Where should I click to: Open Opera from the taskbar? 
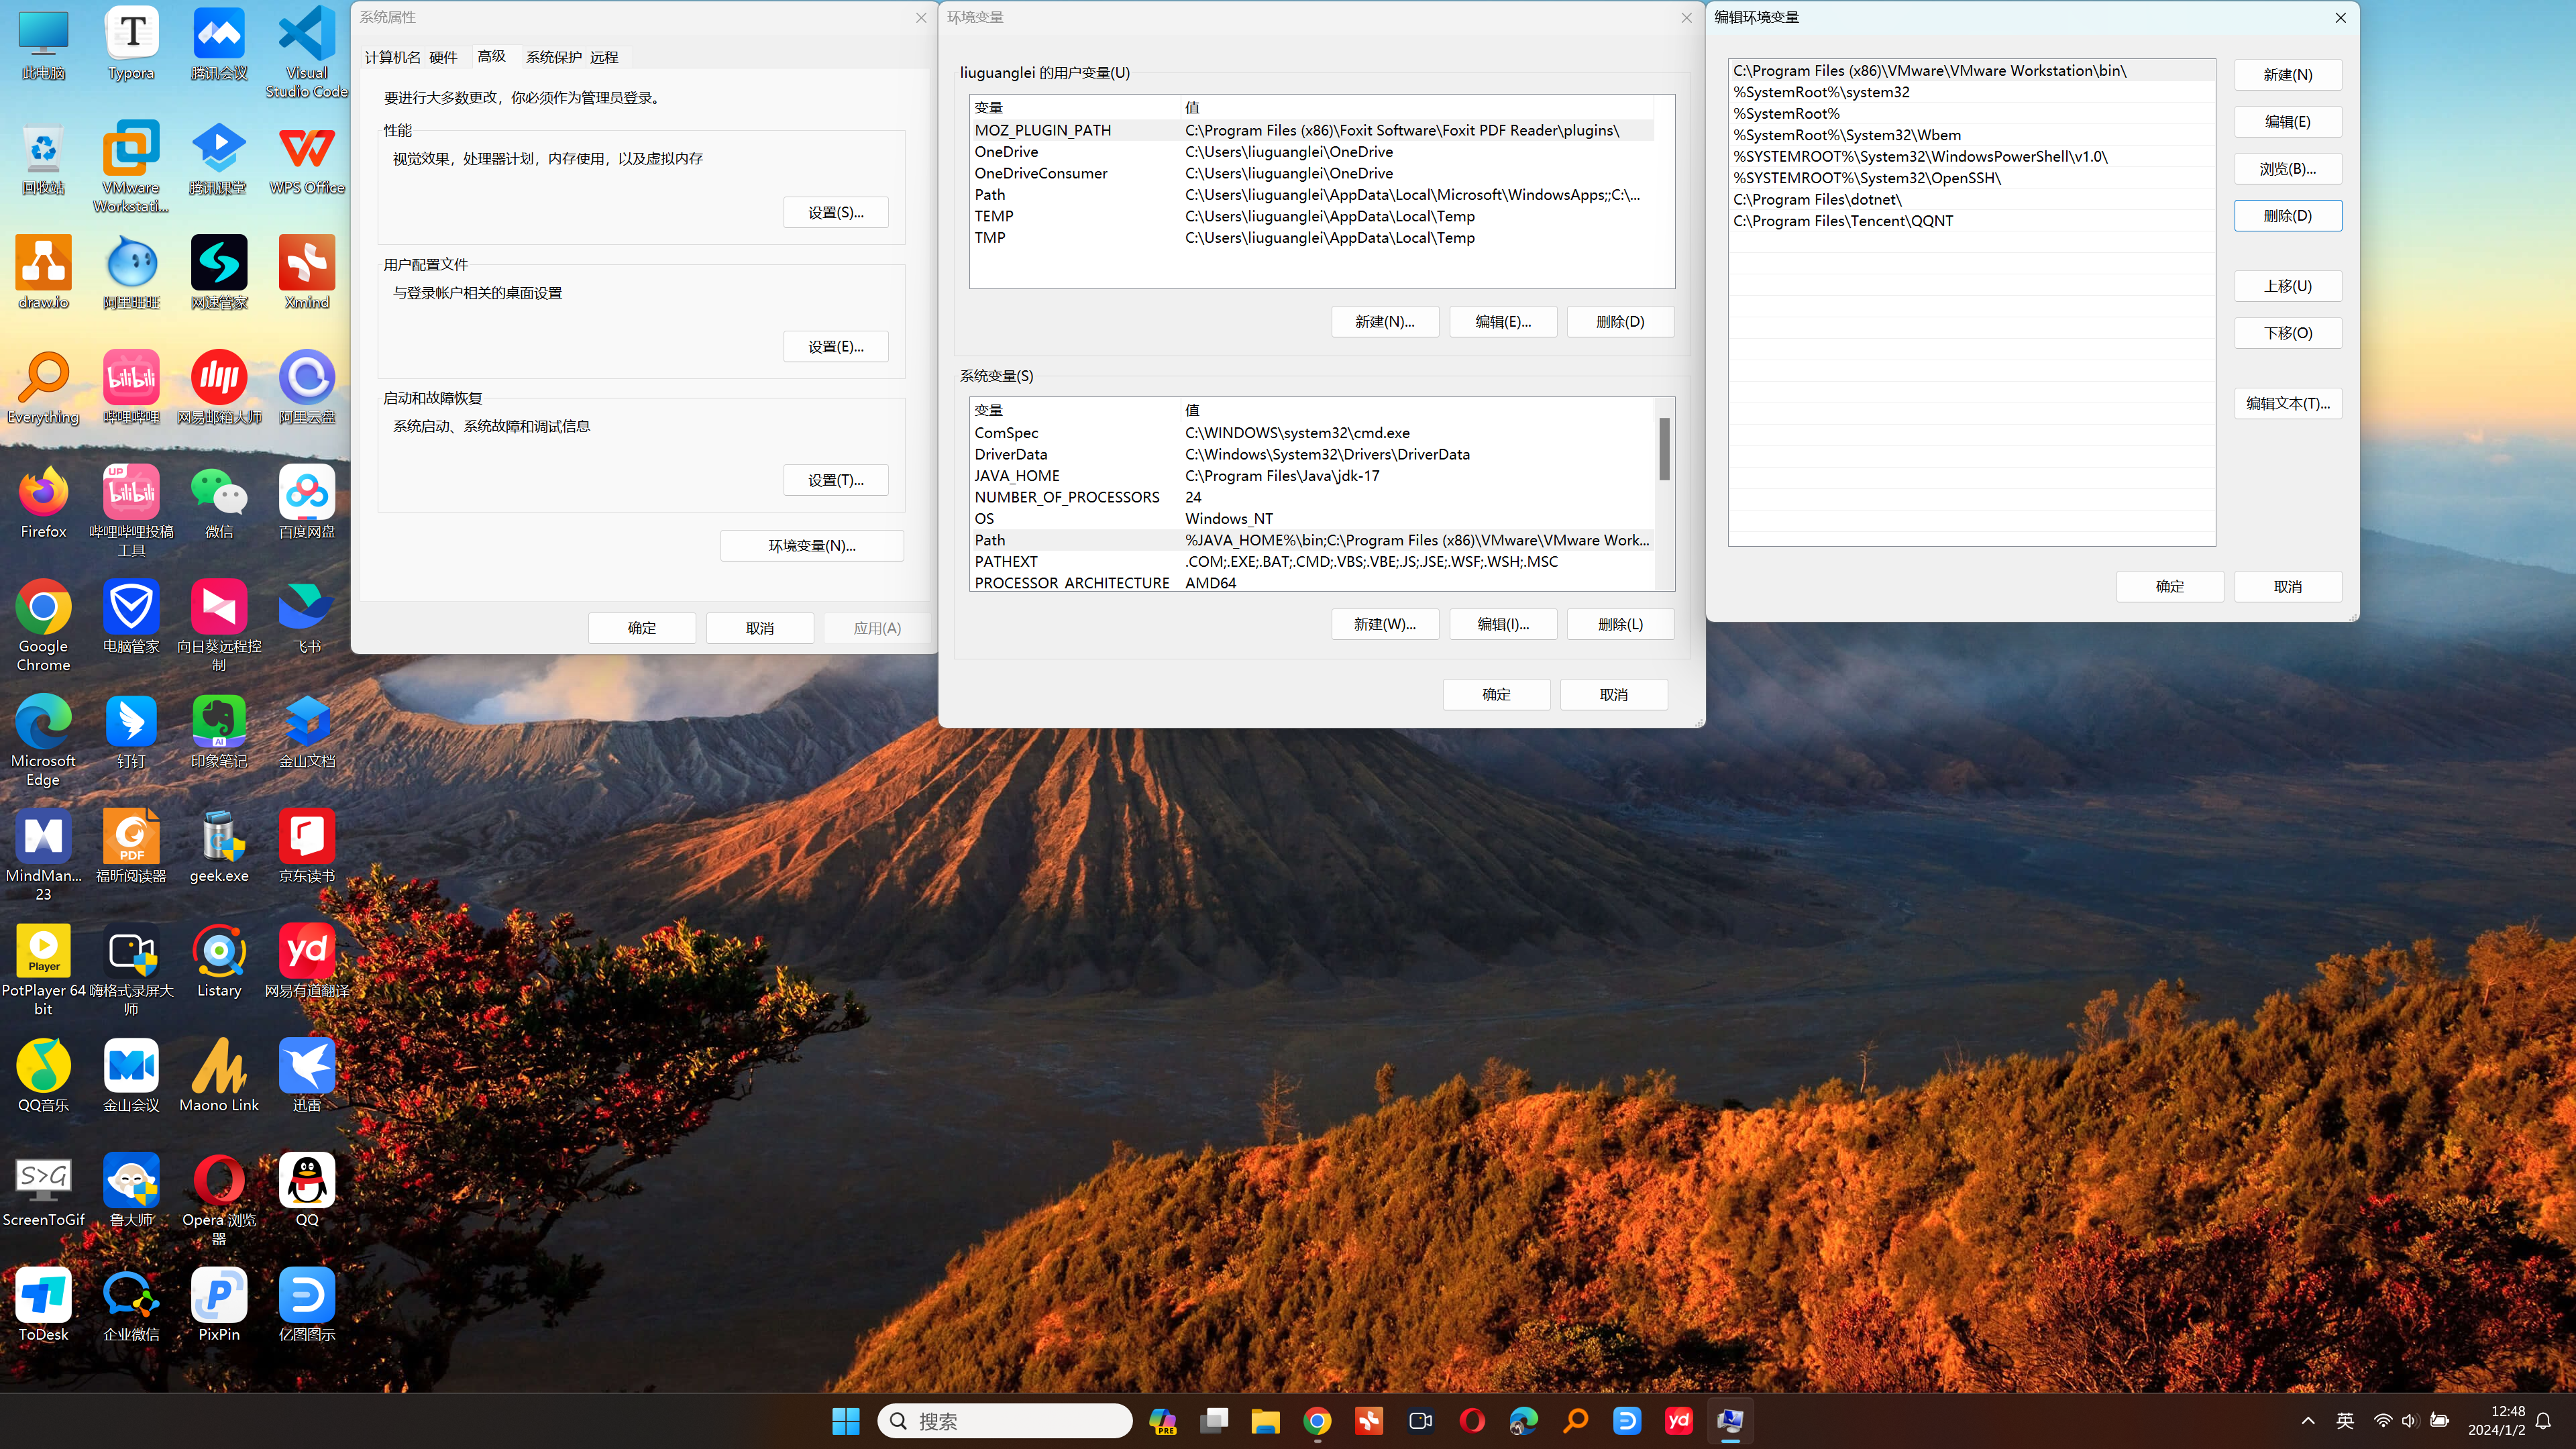click(1472, 1421)
